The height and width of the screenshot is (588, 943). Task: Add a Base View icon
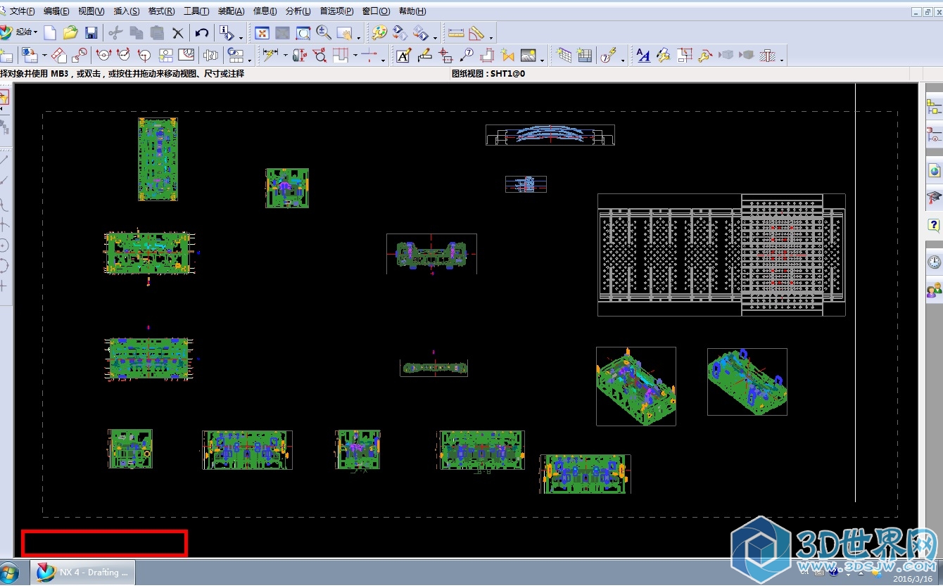29,55
